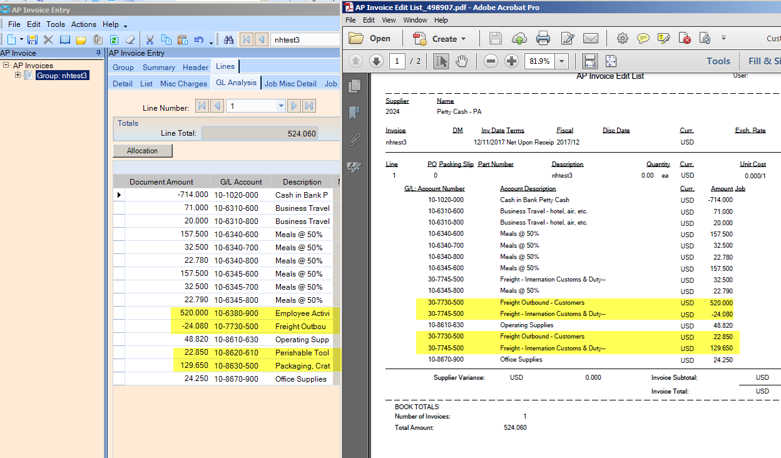Open the New icon dropdown arrow

coord(21,40)
